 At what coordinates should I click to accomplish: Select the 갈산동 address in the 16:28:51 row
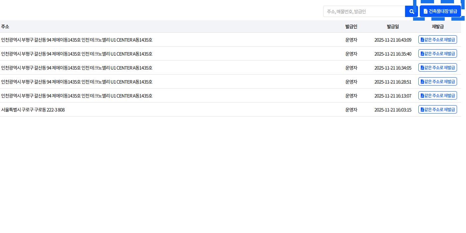click(x=77, y=82)
